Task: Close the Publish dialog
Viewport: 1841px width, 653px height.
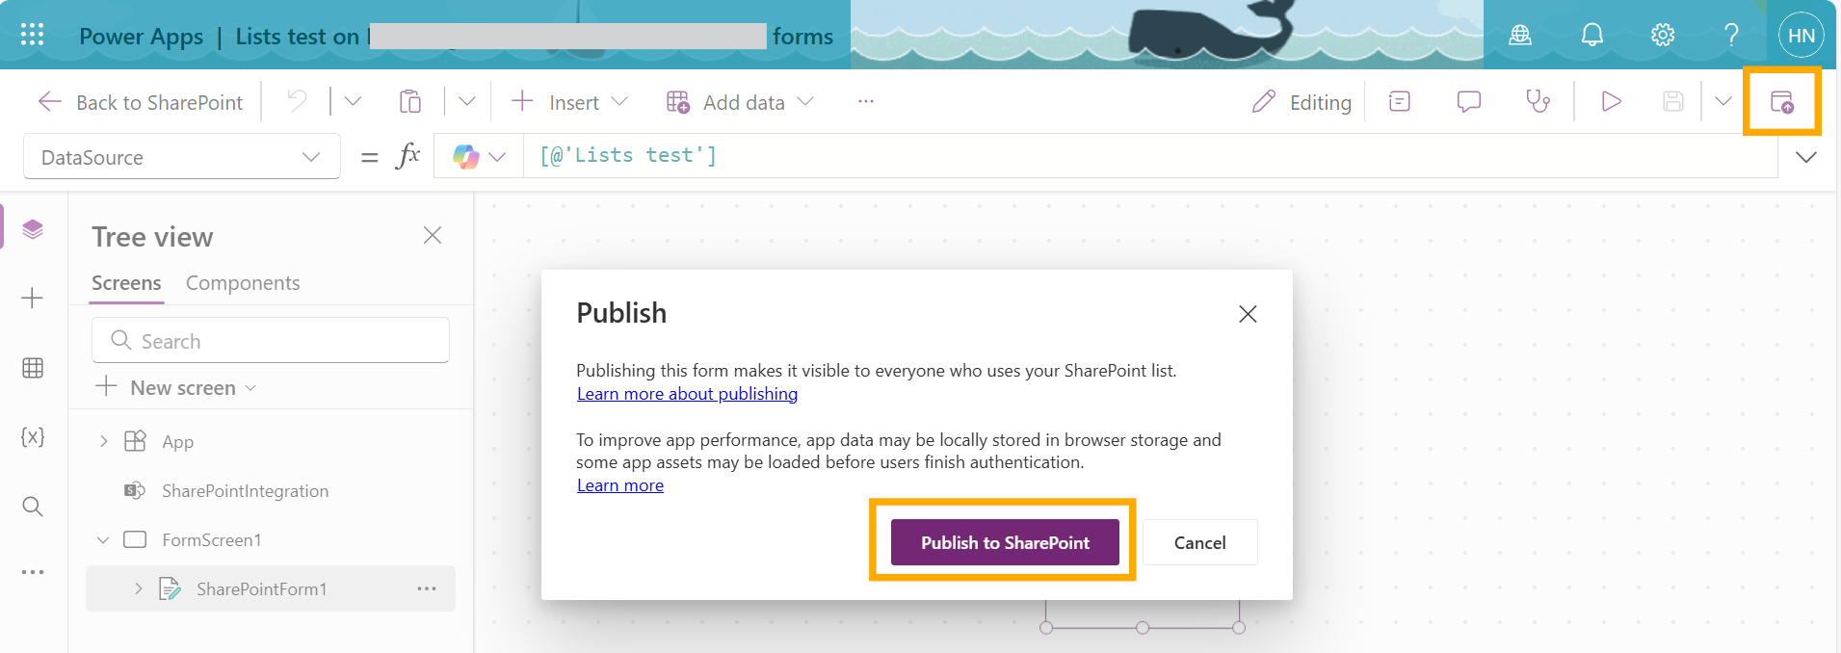Action: point(1248,314)
